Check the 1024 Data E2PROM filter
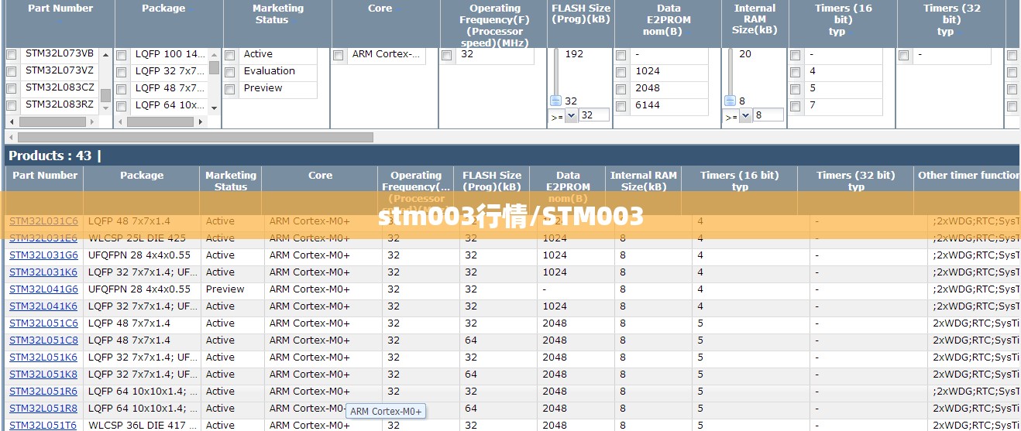The width and height of the screenshot is (1021, 431). [x=621, y=73]
